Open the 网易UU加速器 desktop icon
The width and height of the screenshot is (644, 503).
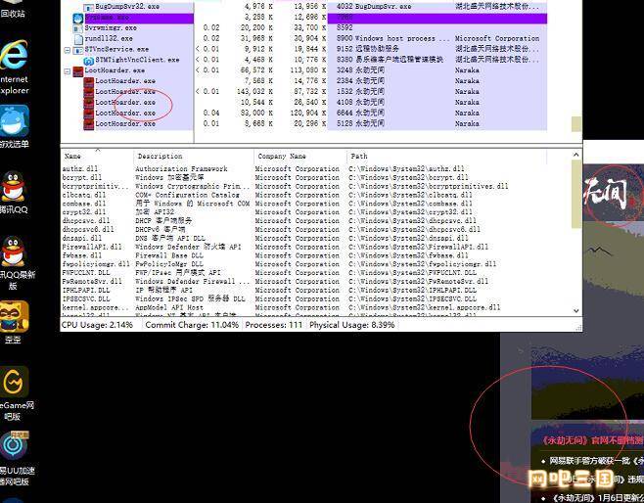pos(14,446)
